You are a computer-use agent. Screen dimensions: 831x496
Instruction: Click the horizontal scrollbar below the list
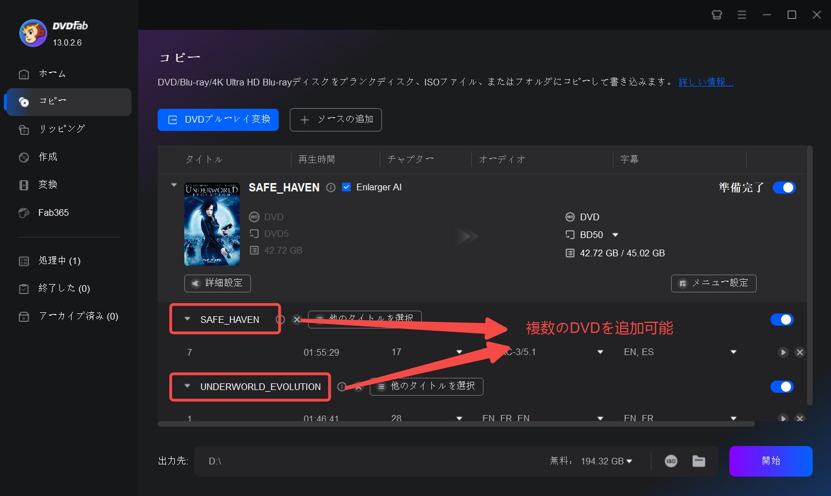456,424
